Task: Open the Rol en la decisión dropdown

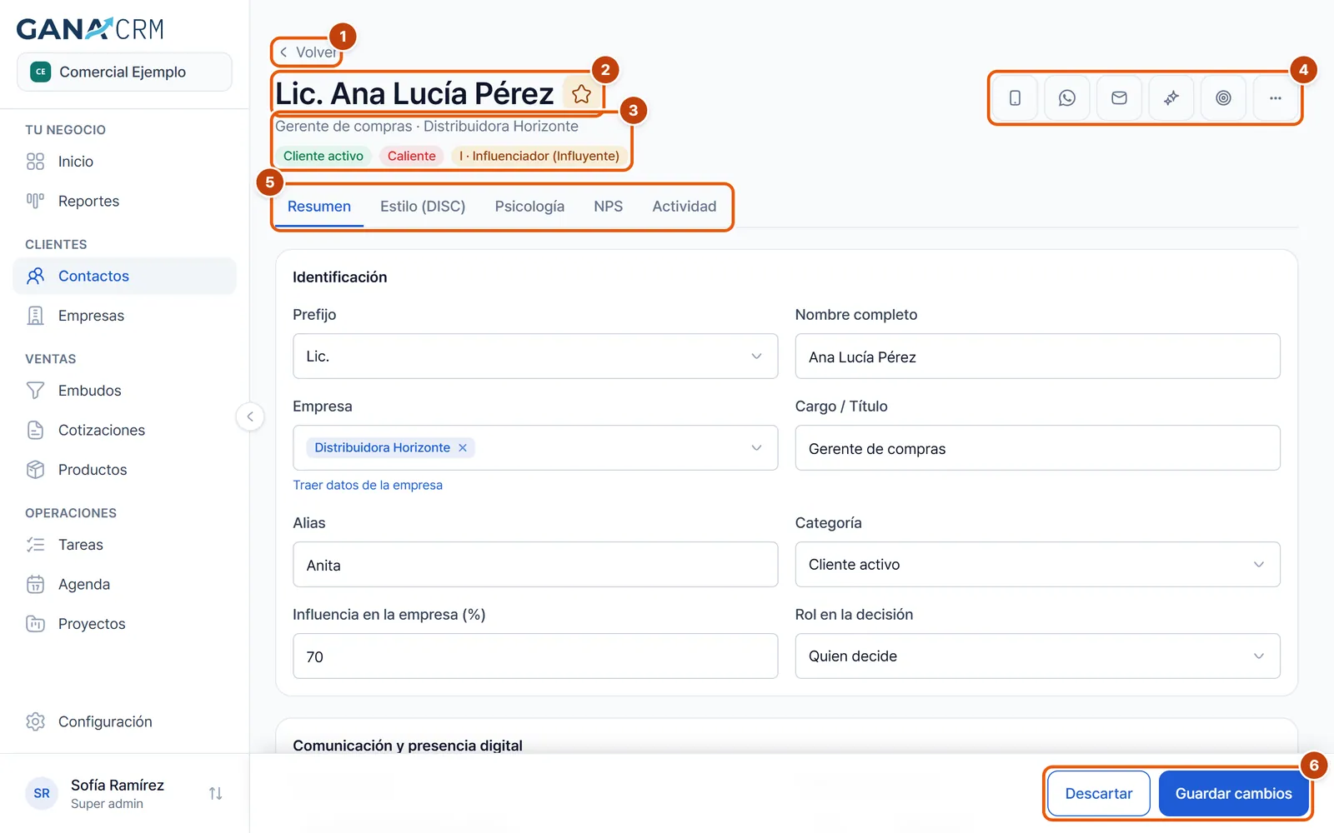Action: [x=1037, y=656]
